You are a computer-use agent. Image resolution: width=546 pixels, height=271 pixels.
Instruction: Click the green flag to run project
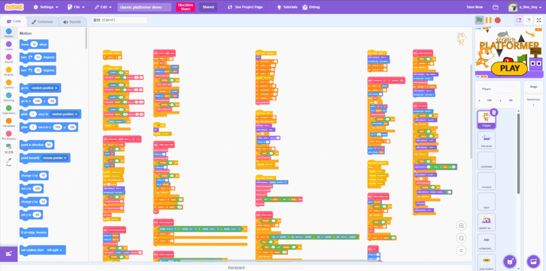pyautogui.click(x=480, y=20)
